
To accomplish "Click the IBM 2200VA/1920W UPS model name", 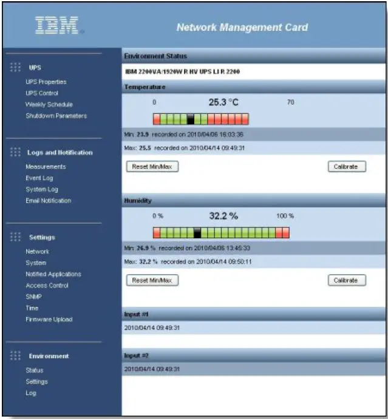I will pos(183,72).
